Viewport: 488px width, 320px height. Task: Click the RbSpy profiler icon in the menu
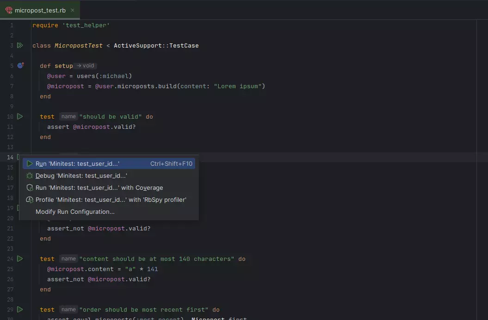(29, 199)
